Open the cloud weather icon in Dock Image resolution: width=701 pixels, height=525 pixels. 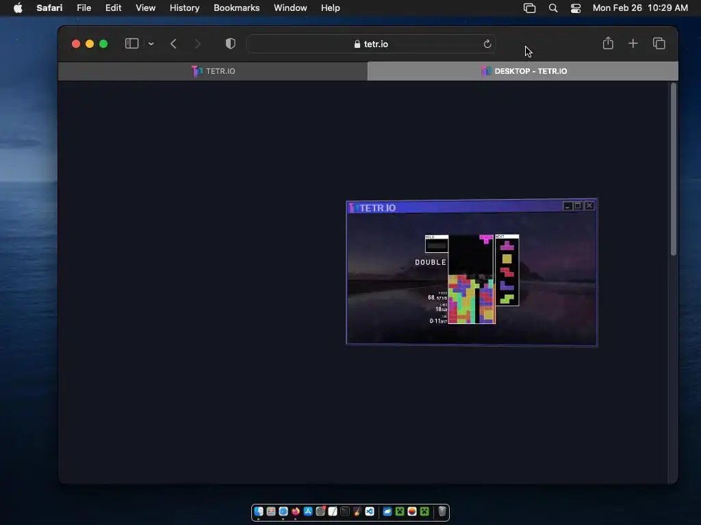[x=387, y=511]
